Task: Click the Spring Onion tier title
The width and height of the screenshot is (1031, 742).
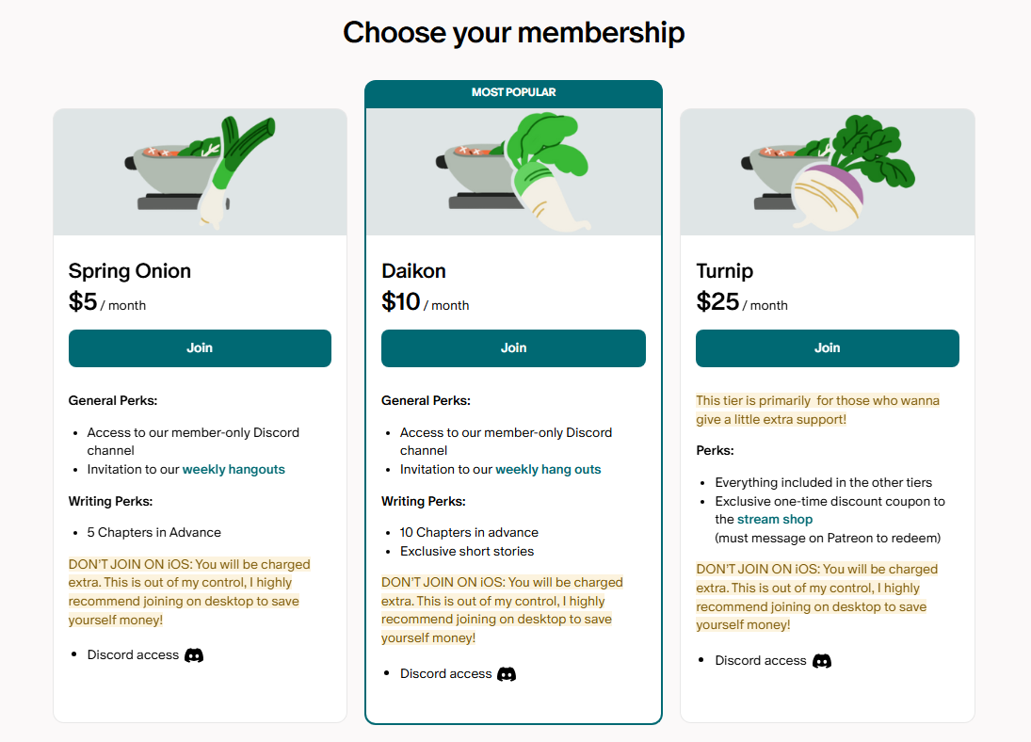Action: (x=130, y=271)
